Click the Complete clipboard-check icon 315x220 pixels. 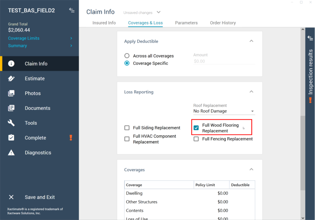tap(11, 138)
